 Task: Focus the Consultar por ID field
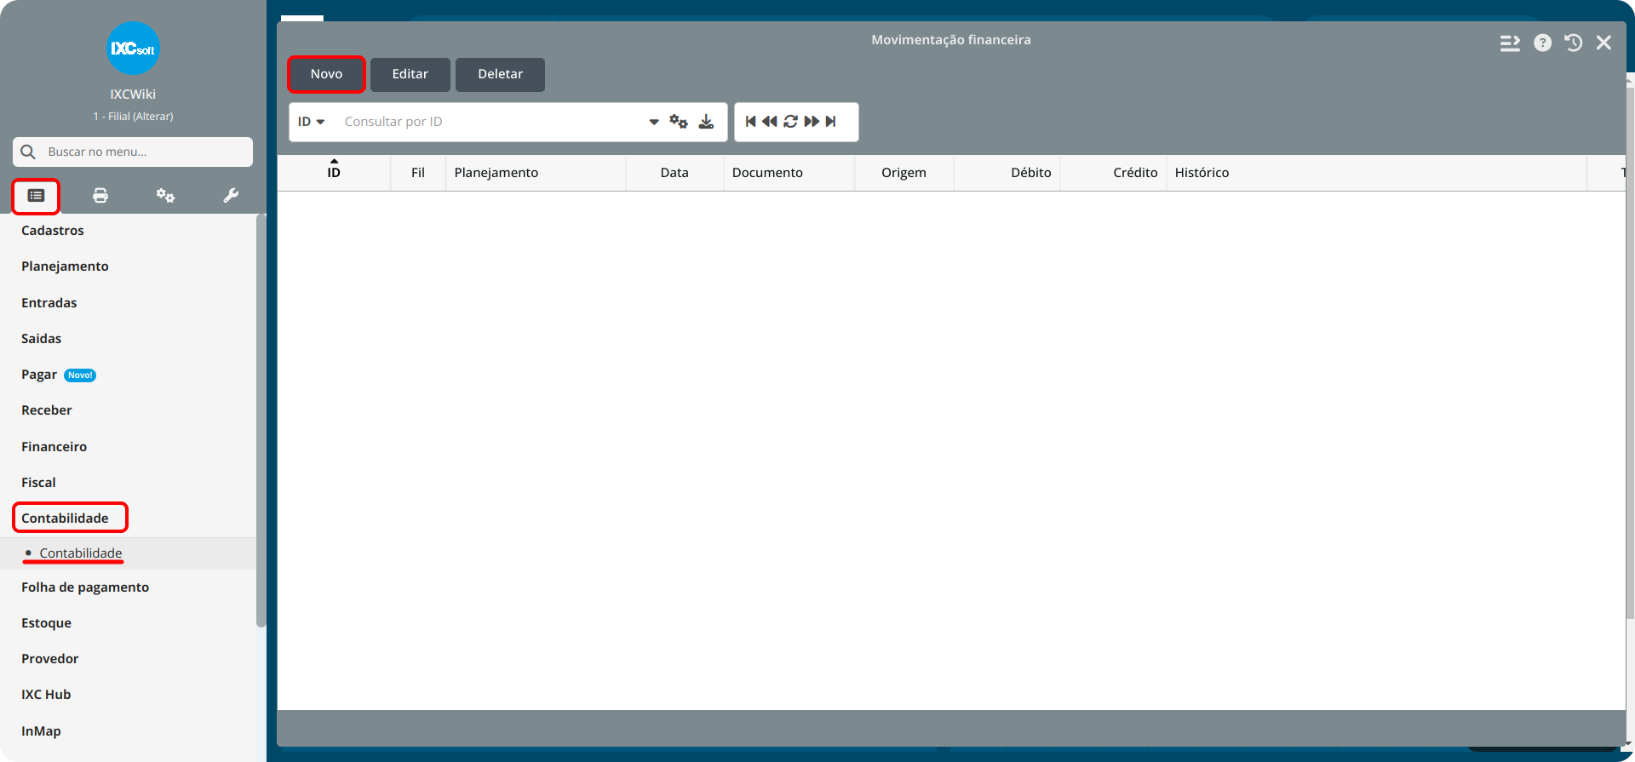490,122
